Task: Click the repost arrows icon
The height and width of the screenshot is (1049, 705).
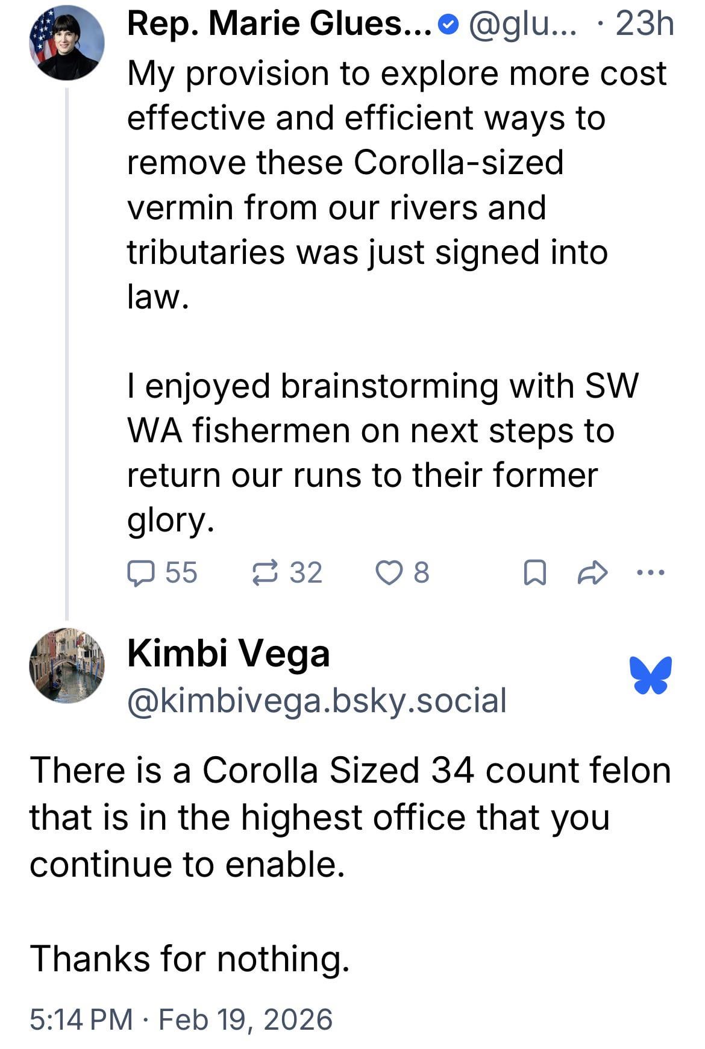Action: pos(265,572)
